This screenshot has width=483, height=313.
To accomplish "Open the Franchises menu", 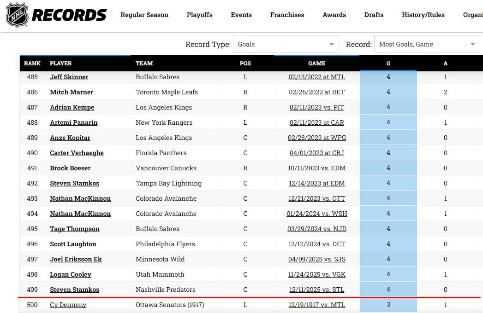I will coord(287,15).
